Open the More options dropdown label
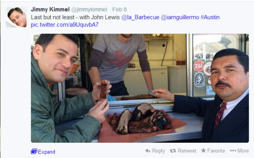The height and width of the screenshot is (158, 254). click(x=243, y=151)
